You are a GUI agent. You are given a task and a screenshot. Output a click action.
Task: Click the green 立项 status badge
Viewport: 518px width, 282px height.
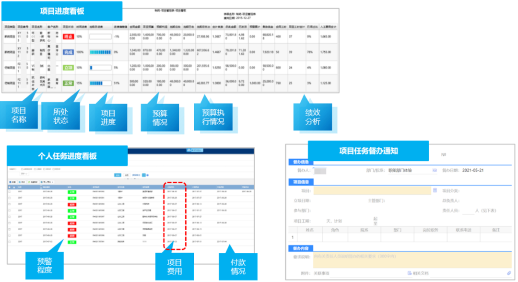[x=68, y=68]
